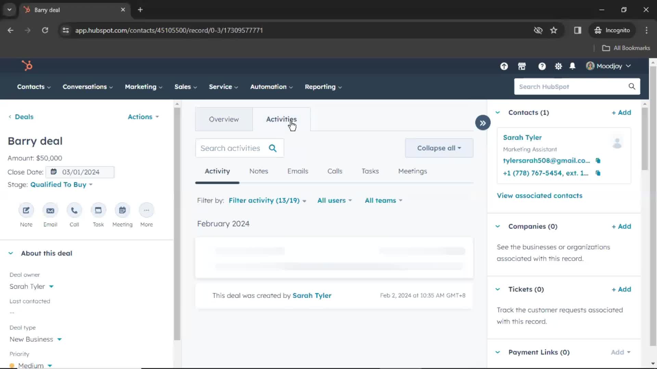Open the Marketing navigation menu

[144, 87]
